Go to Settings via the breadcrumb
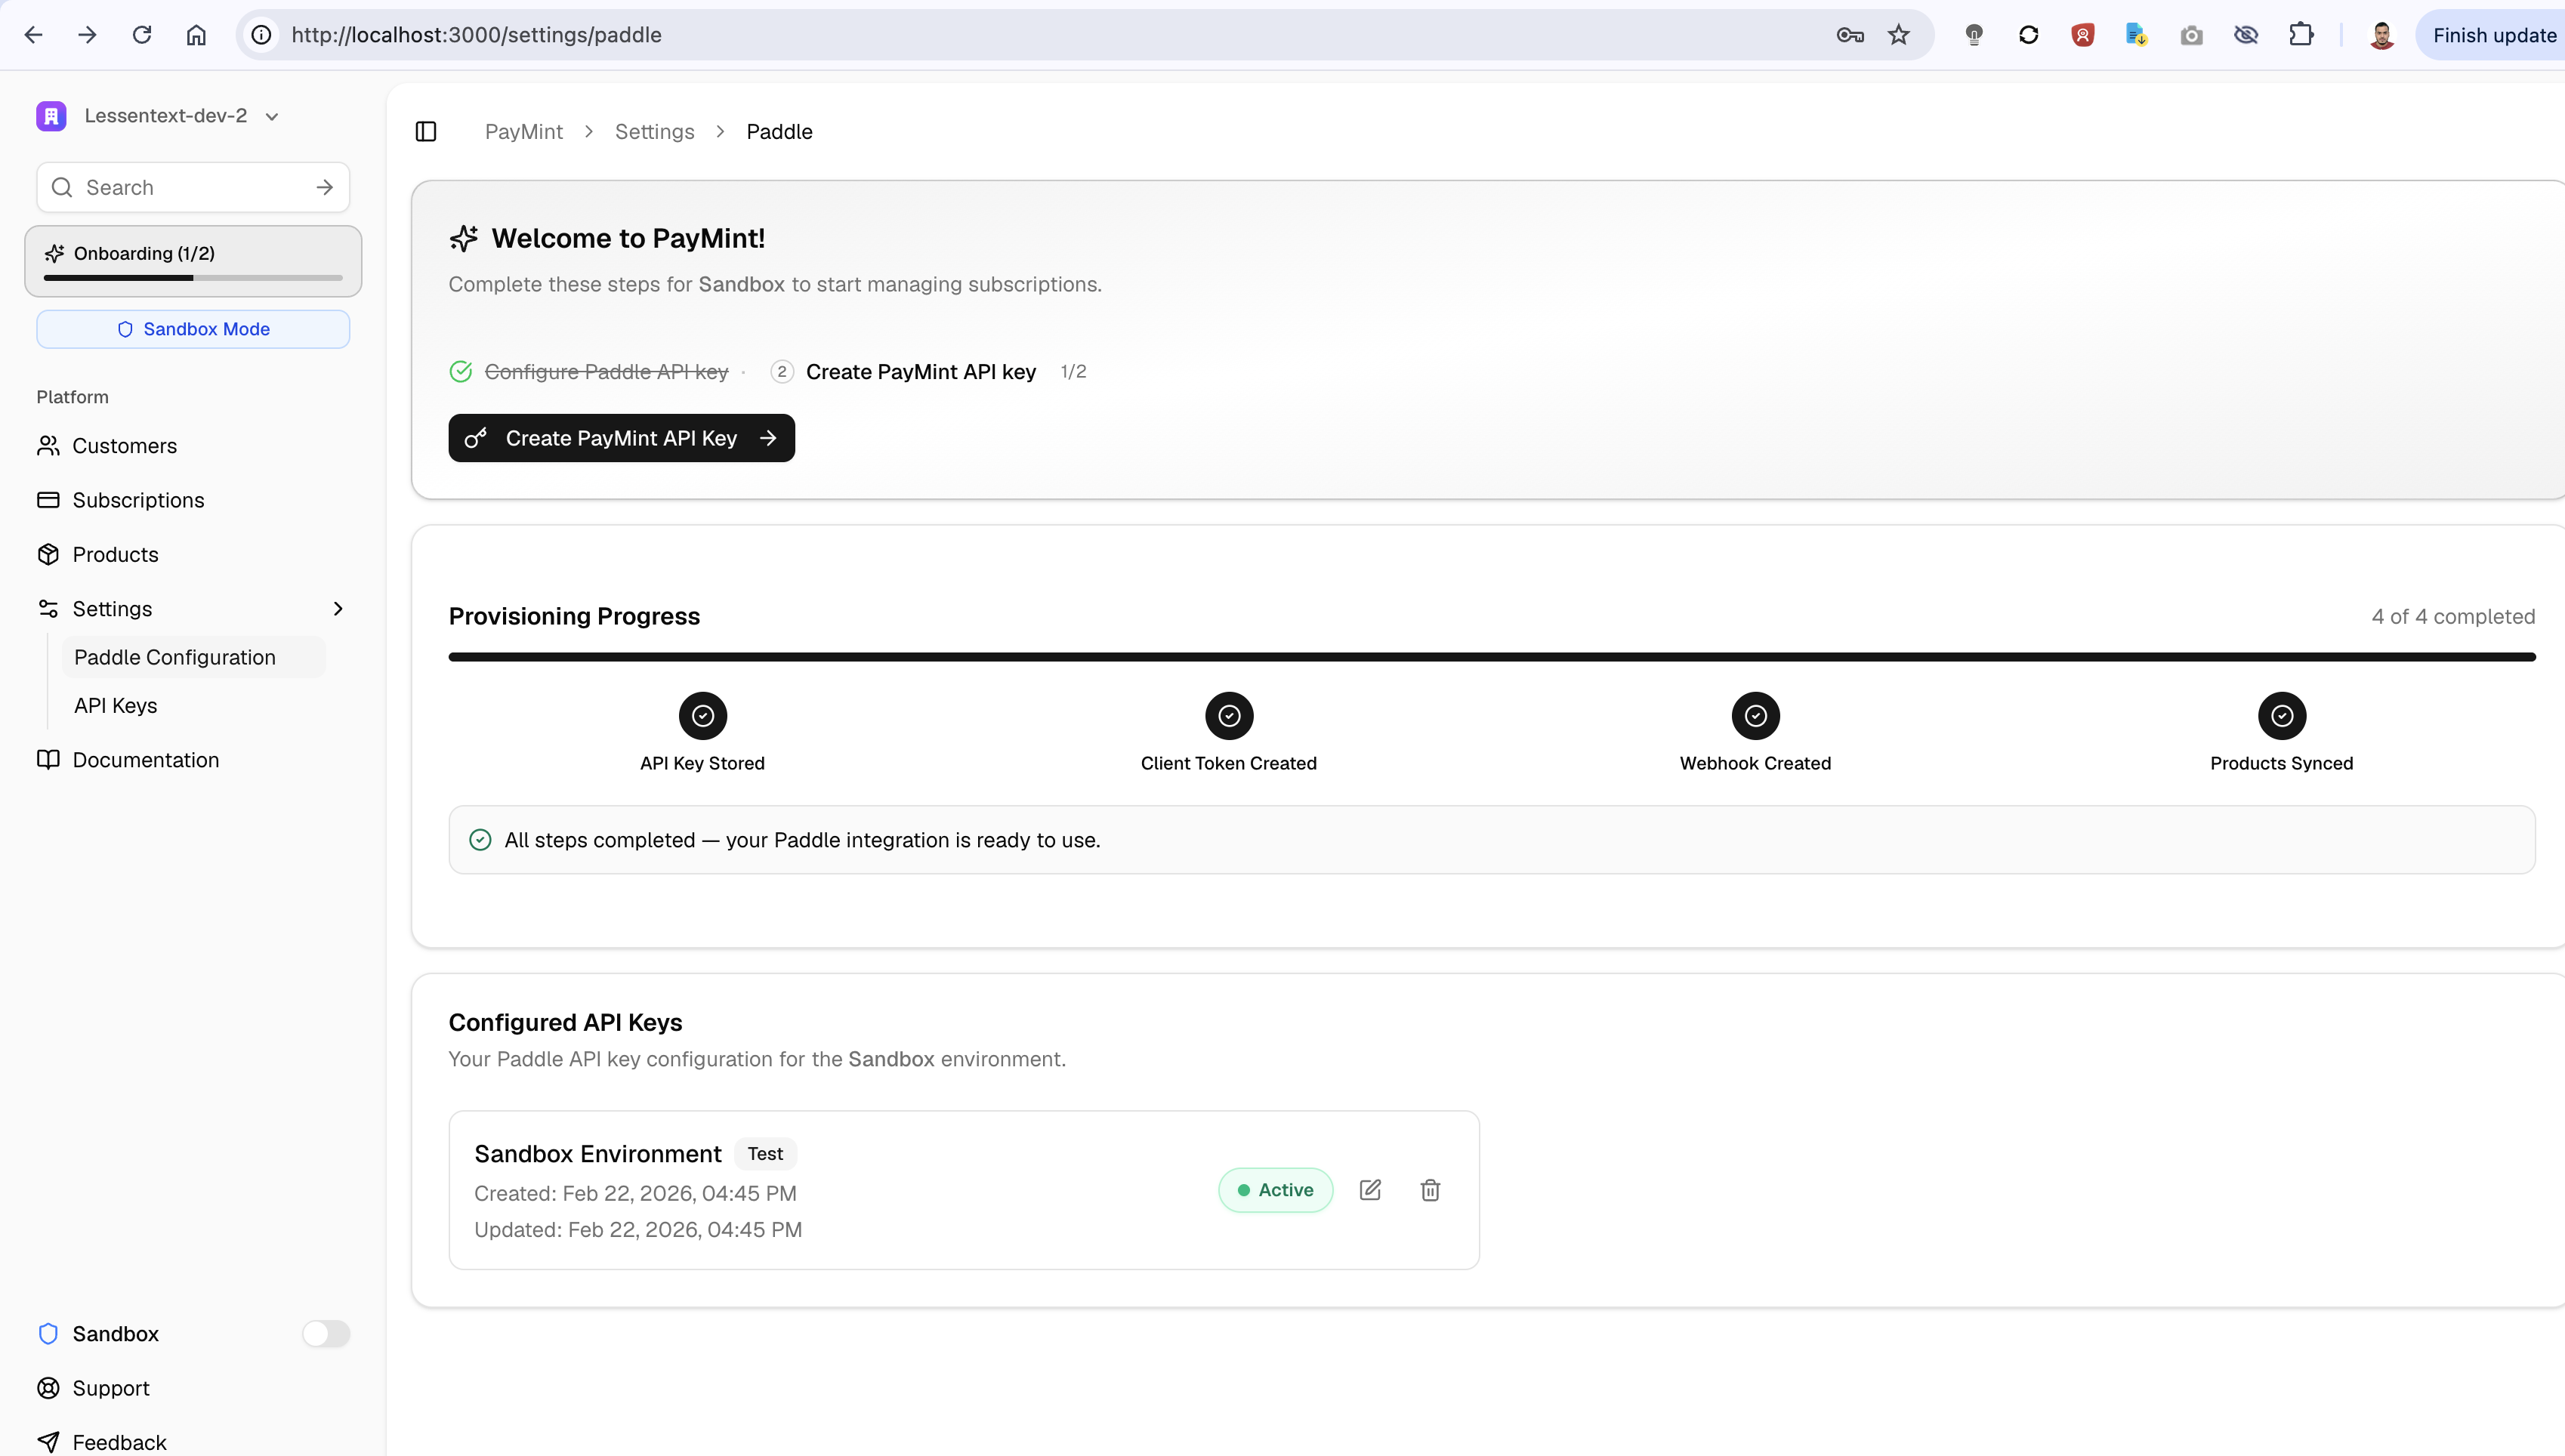Image resolution: width=2565 pixels, height=1456 pixels. pos(654,131)
